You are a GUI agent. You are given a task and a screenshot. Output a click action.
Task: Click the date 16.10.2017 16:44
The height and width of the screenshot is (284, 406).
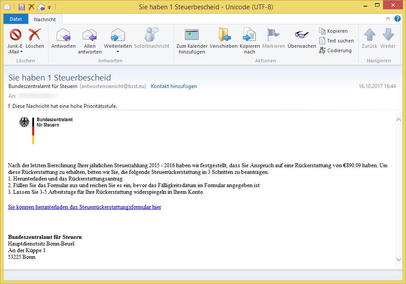(377, 86)
